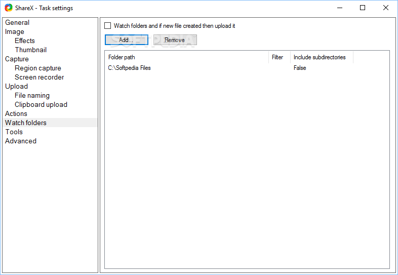Click the ShareX logo icon in title bar

pyautogui.click(x=9, y=8)
